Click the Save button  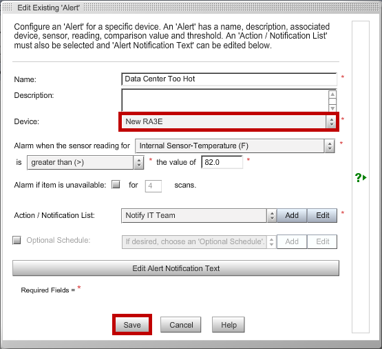pyautogui.click(x=132, y=325)
